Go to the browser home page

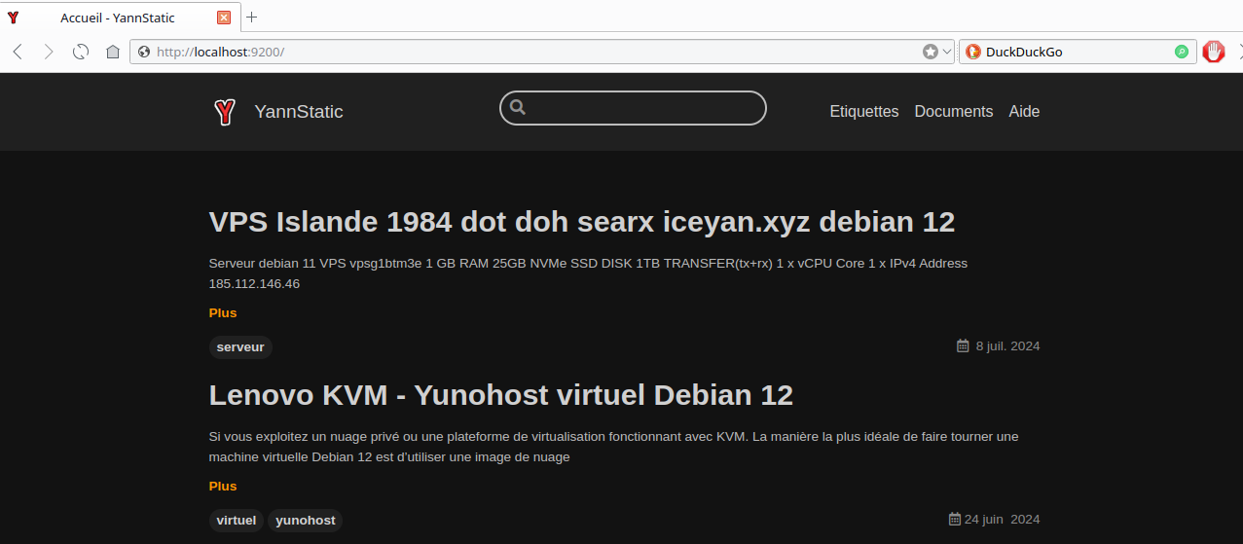point(113,52)
